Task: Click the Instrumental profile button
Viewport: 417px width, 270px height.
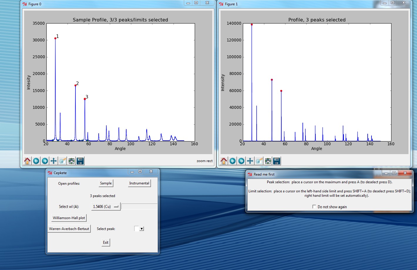Action: click(x=139, y=183)
